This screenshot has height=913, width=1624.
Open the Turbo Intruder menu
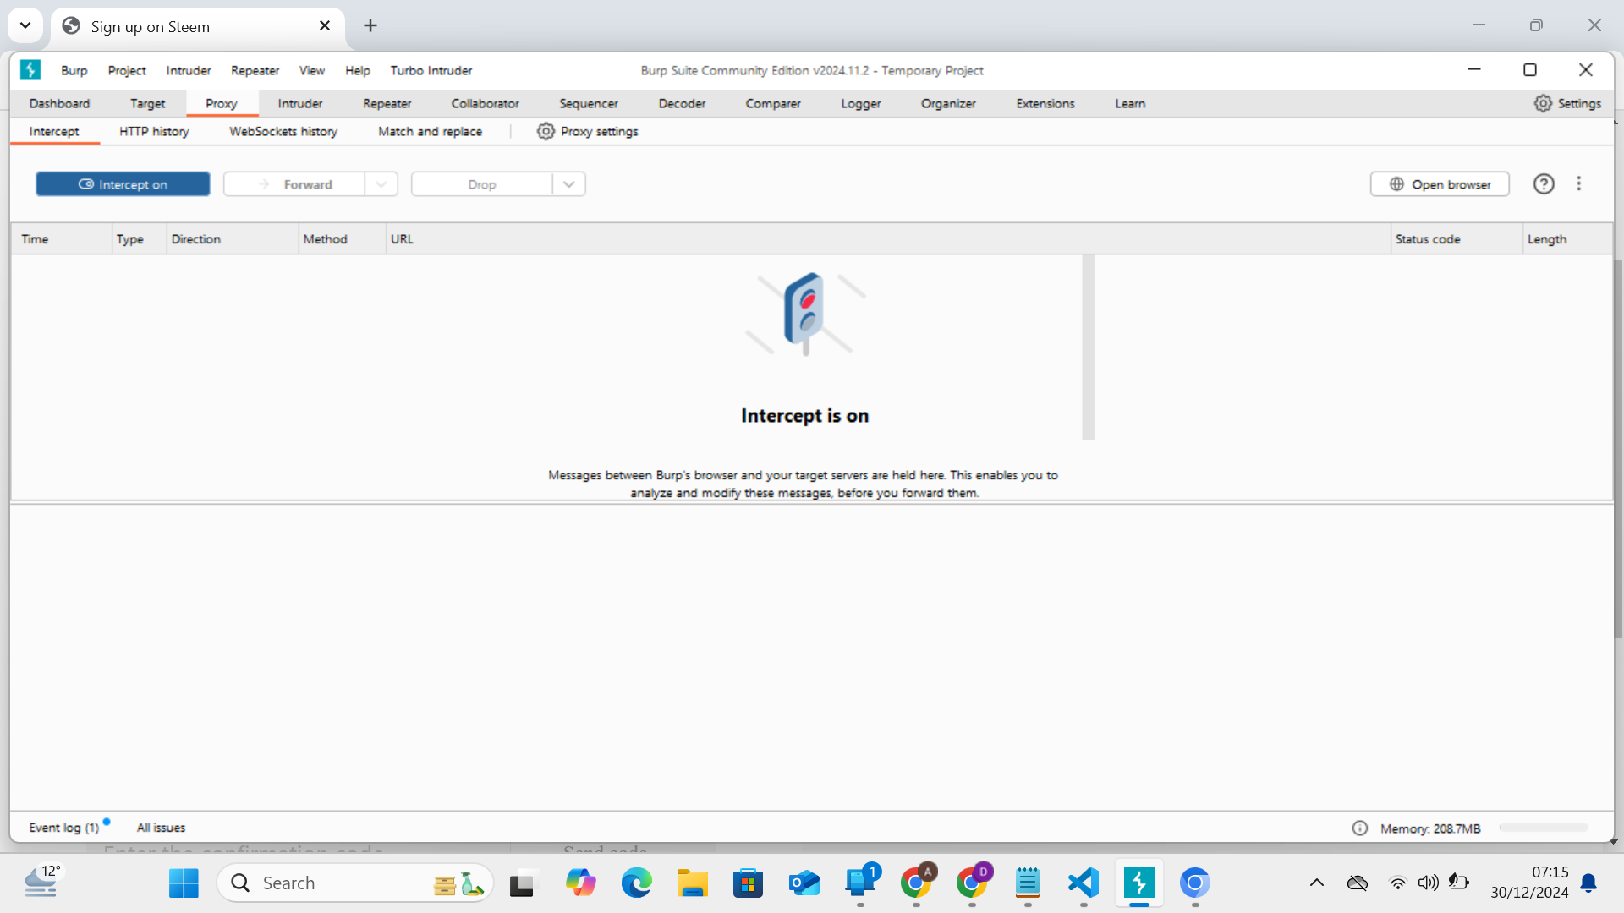click(x=431, y=70)
